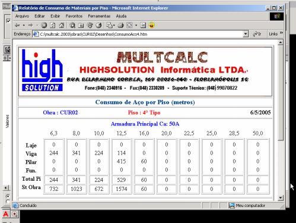The image size is (296, 223).
Task: Click the IE page icon in title bar
Action: [x=15, y=8]
